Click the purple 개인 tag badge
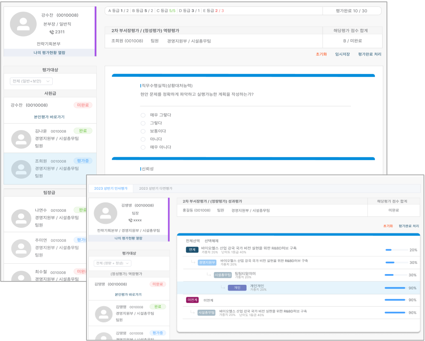Viewport: 425px width, 341px height. (237, 288)
